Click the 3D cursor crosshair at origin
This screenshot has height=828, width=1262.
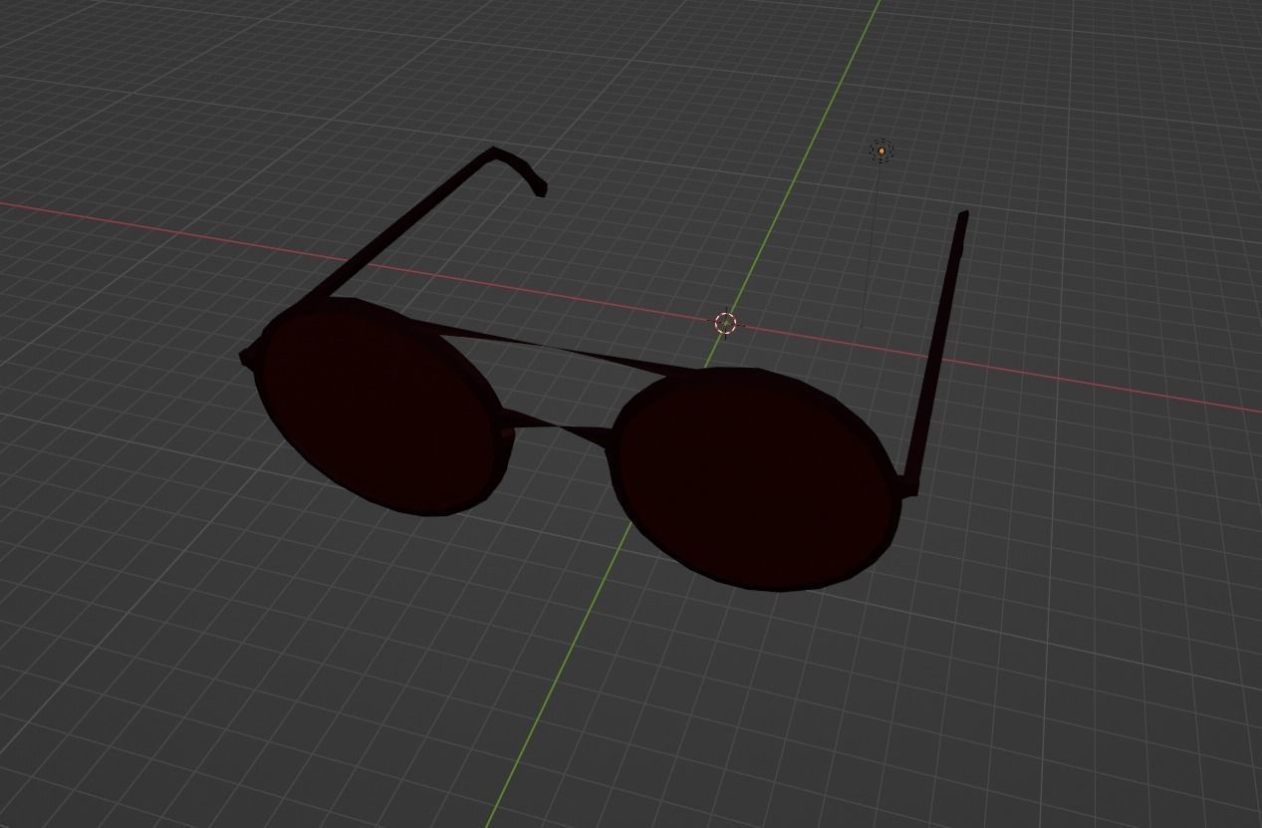click(725, 323)
